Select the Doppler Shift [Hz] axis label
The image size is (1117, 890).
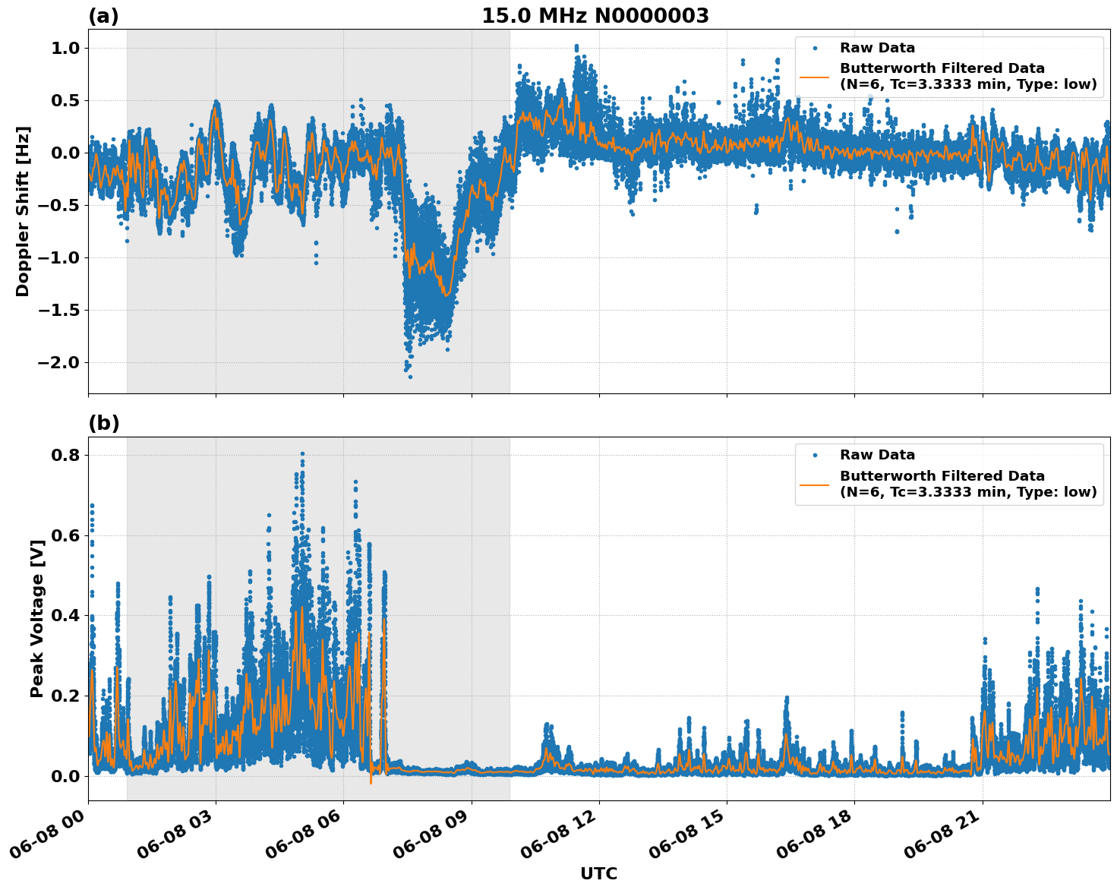coord(23,211)
